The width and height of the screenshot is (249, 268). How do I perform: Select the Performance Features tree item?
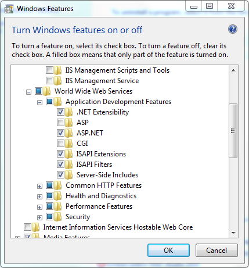pyautogui.click(x=99, y=206)
